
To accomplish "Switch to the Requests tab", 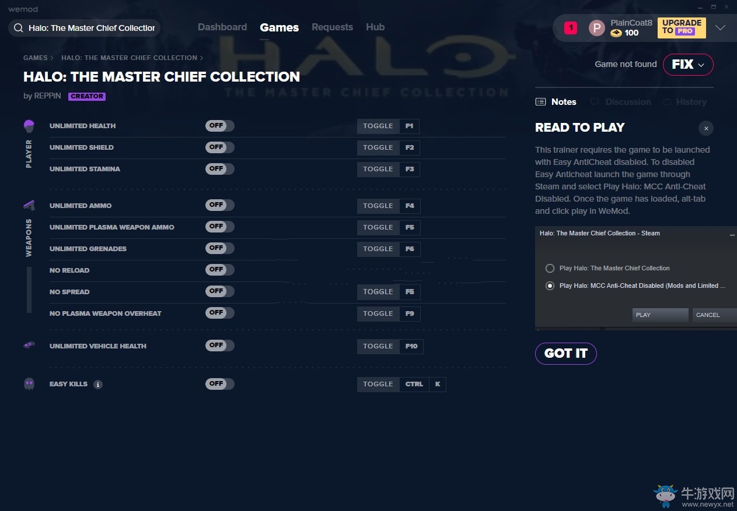I will pos(332,27).
